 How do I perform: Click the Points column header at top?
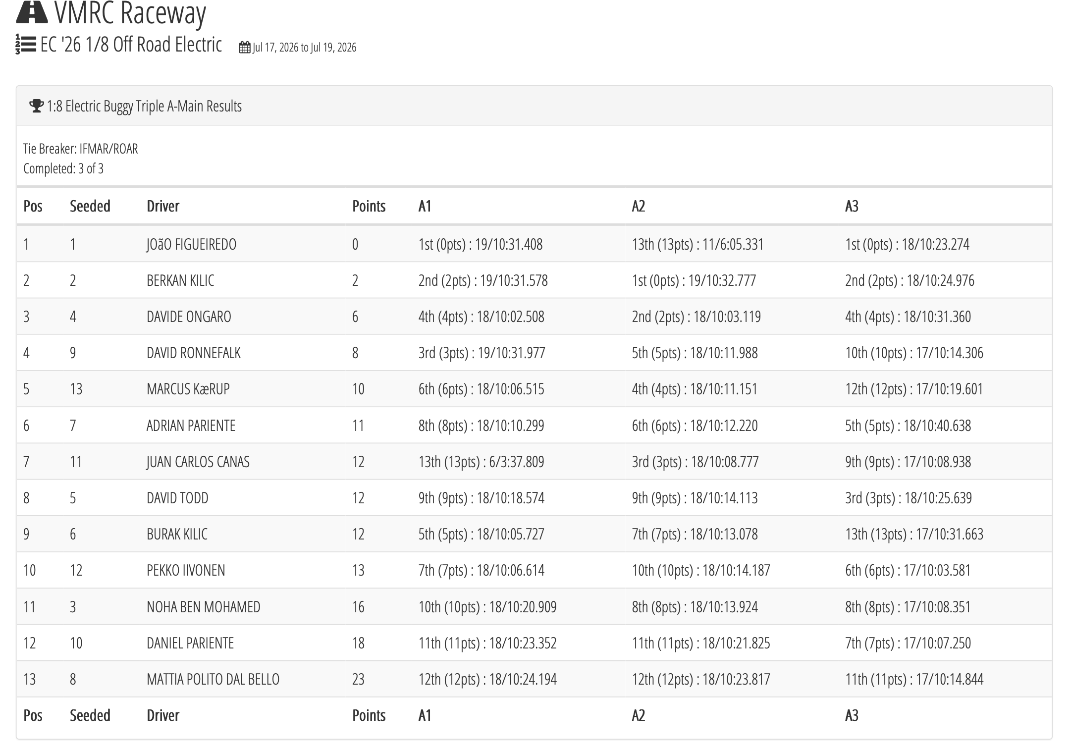click(369, 206)
